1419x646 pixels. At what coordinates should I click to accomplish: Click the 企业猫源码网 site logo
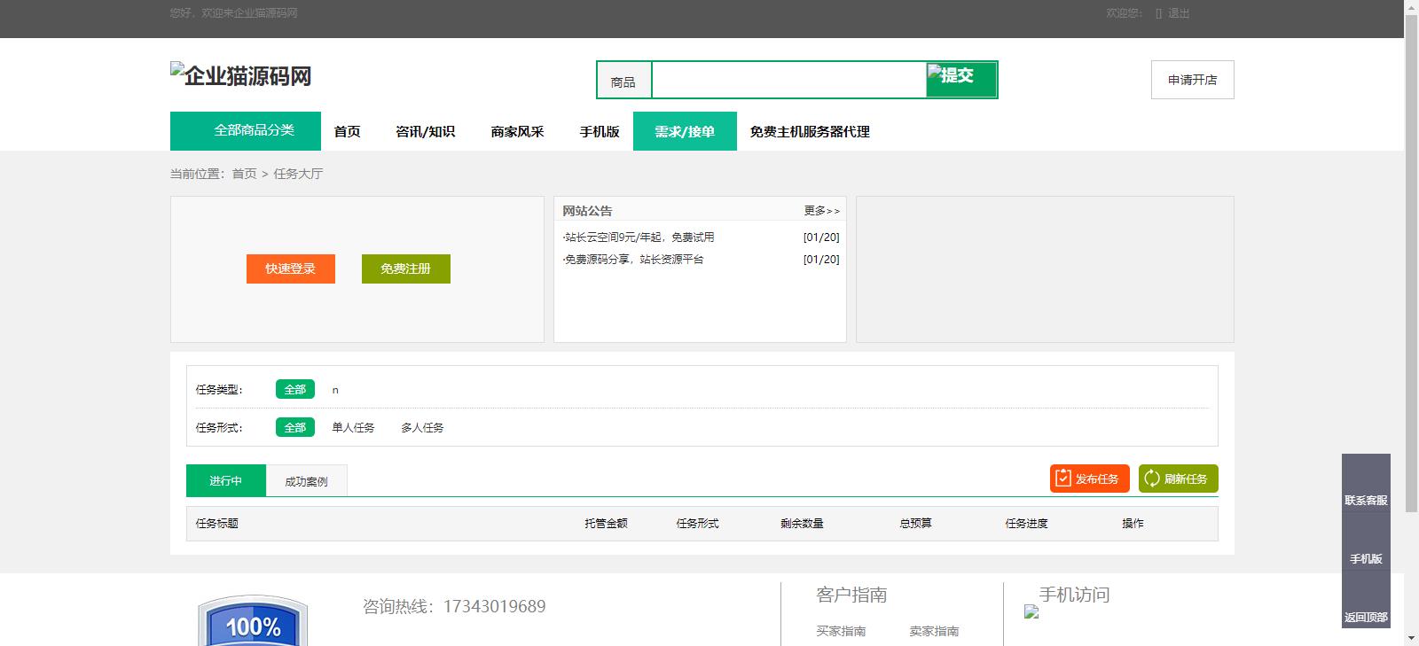click(241, 75)
